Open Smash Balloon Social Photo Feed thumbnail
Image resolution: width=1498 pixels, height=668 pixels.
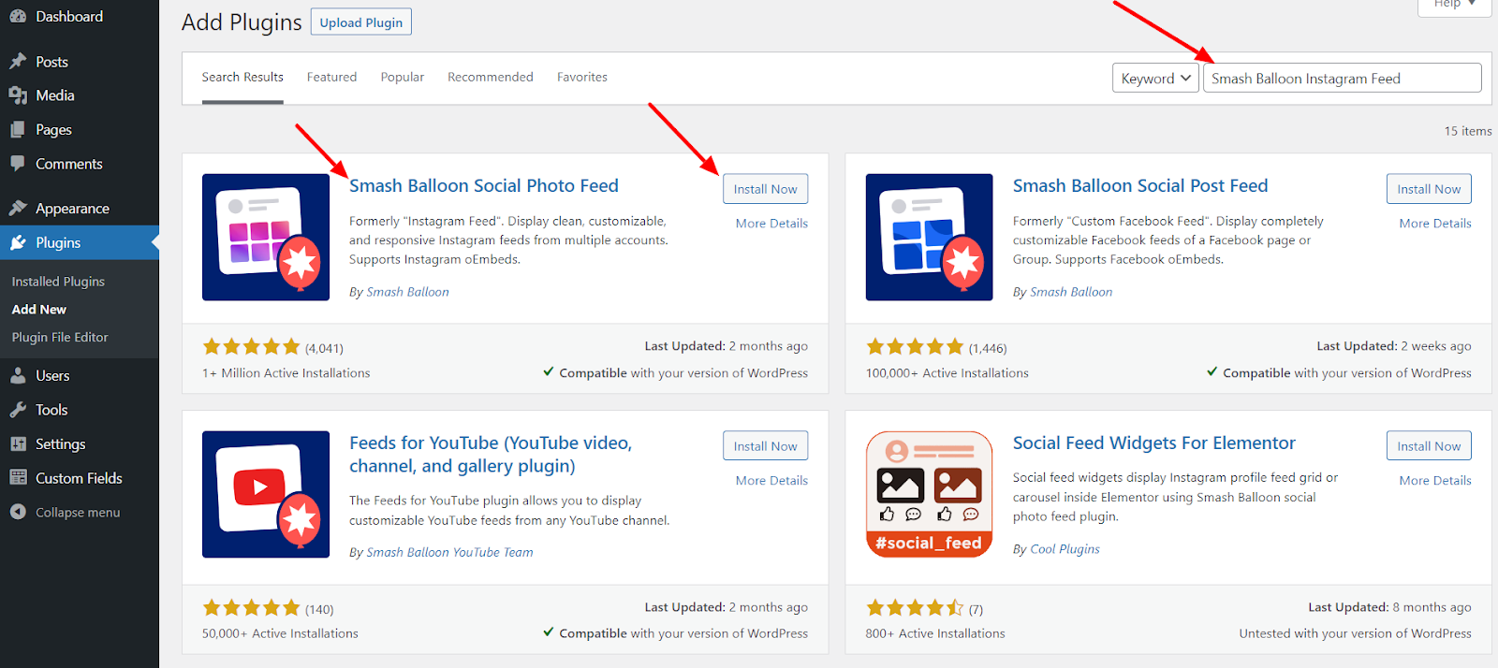point(266,238)
